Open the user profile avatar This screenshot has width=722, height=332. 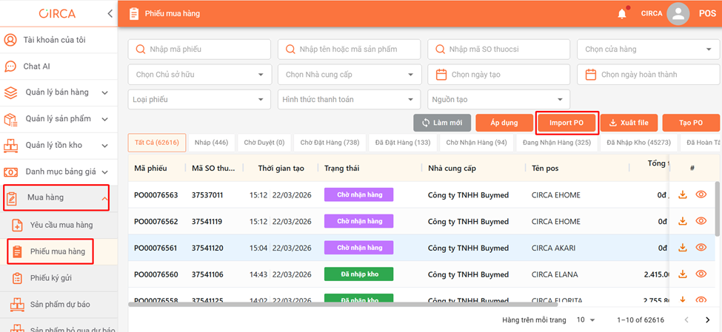(678, 13)
